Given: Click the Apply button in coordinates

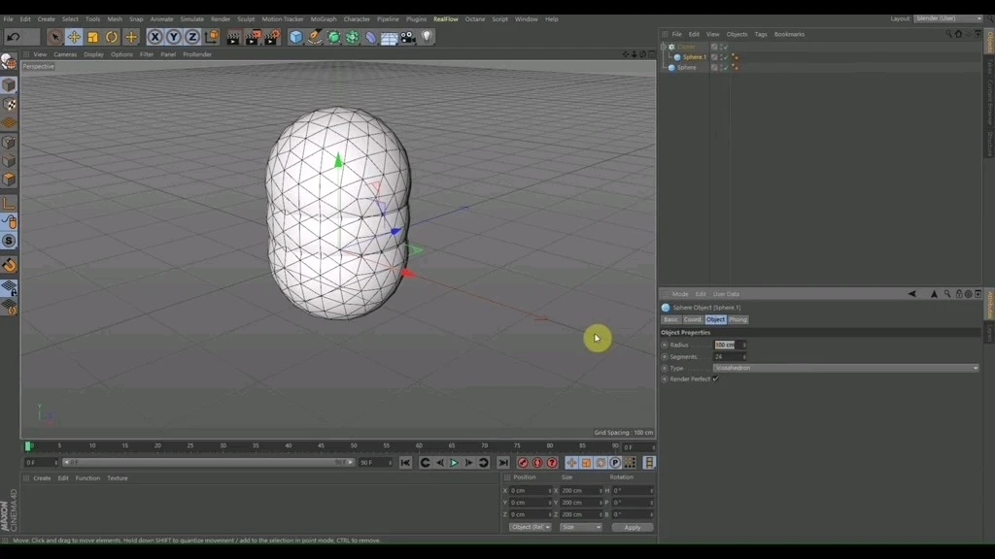Looking at the screenshot, I should point(632,527).
